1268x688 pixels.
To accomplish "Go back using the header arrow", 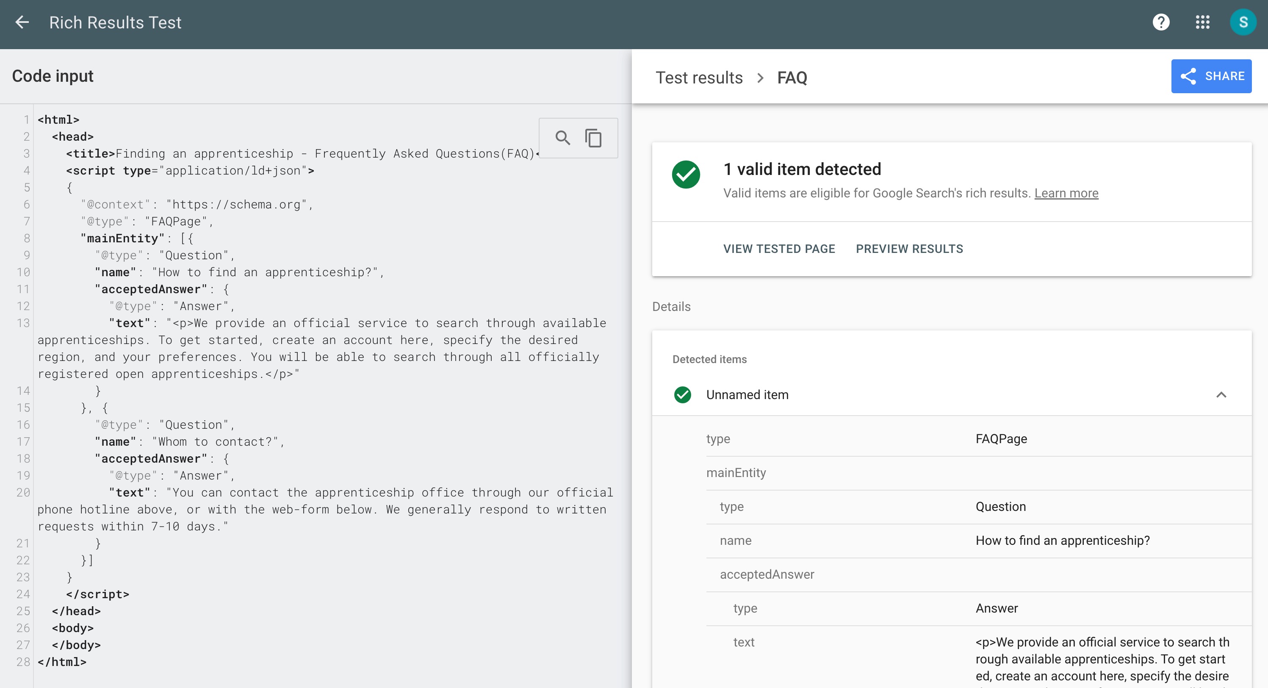I will click(x=22, y=22).
